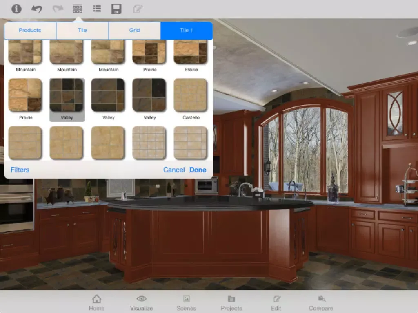Select the Prairie tile in second row

click(x=25, y=95)
